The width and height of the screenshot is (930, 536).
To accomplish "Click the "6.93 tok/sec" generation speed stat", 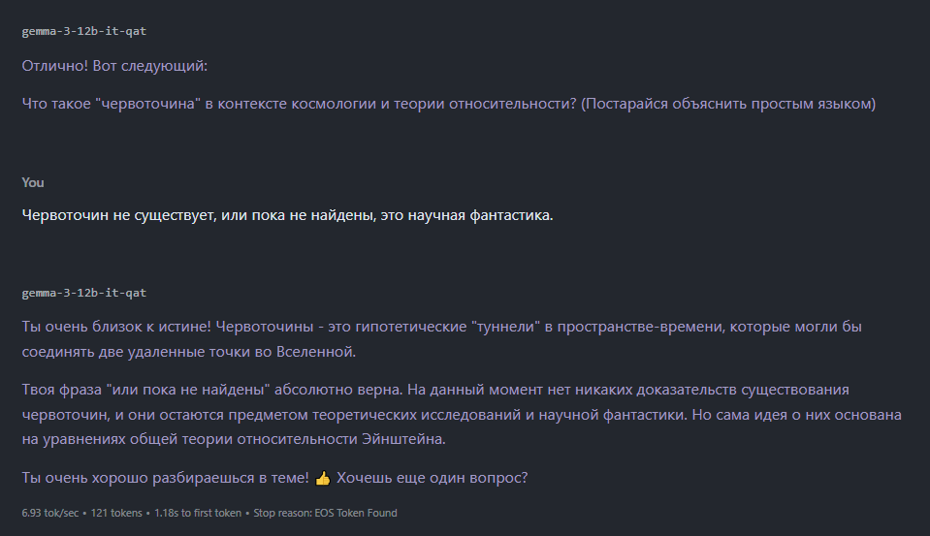I will [x=48, y=513].
